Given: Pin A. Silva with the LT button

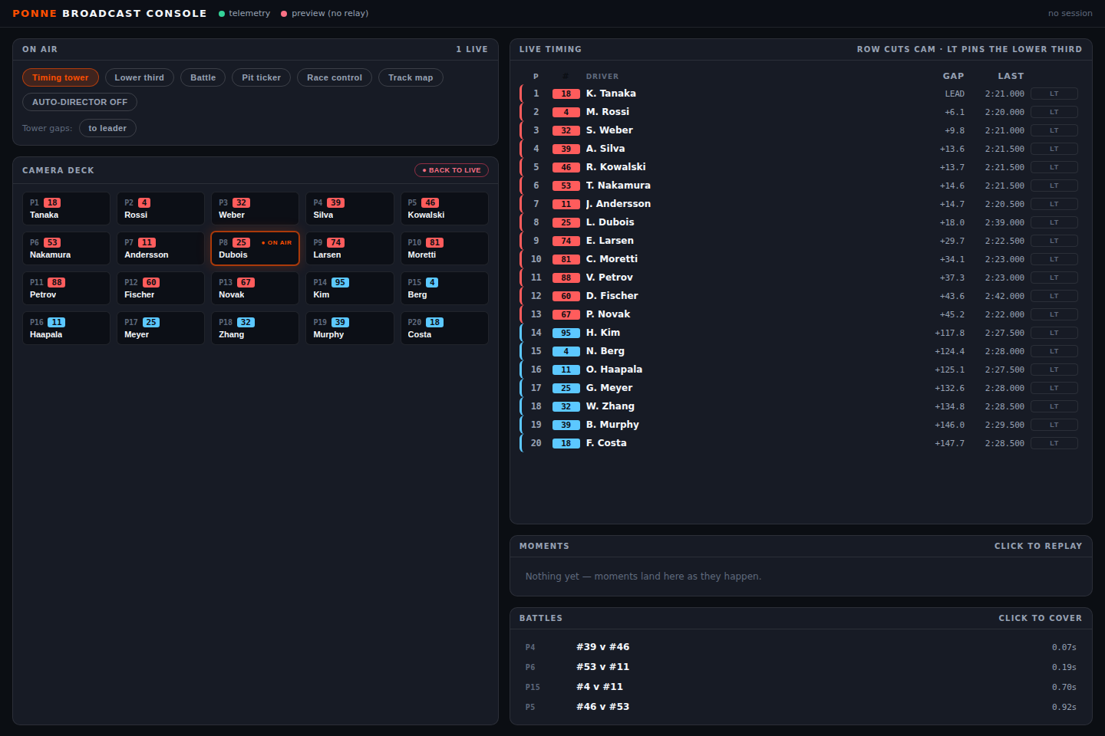Looking at the screenshot, I should tap(1054, 149).
